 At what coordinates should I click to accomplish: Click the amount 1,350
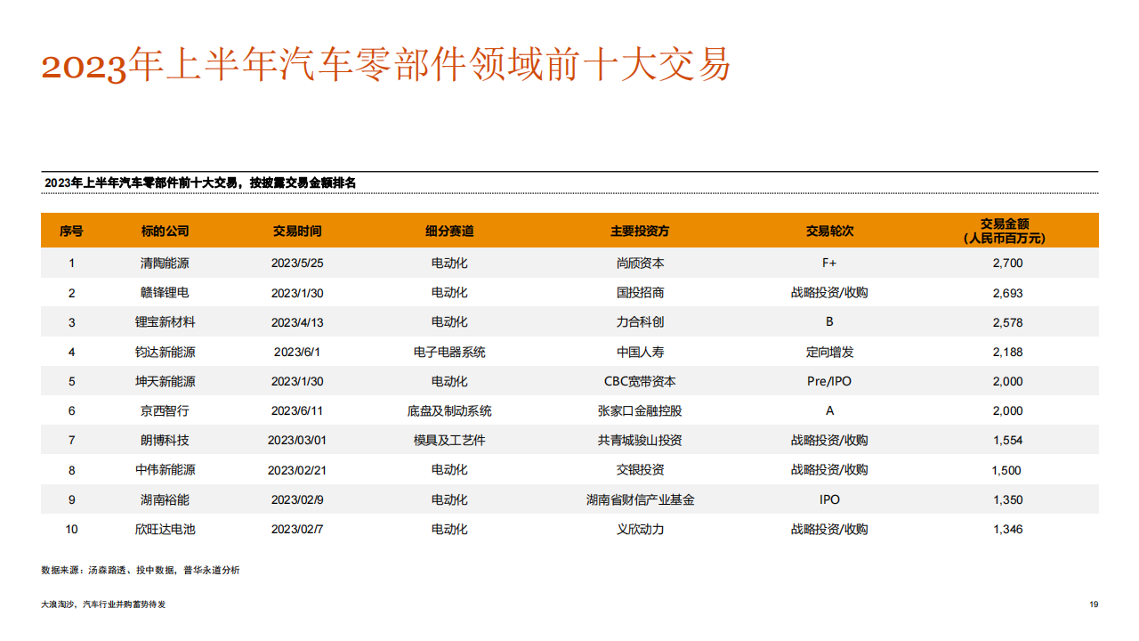[x=1007, y=499]
